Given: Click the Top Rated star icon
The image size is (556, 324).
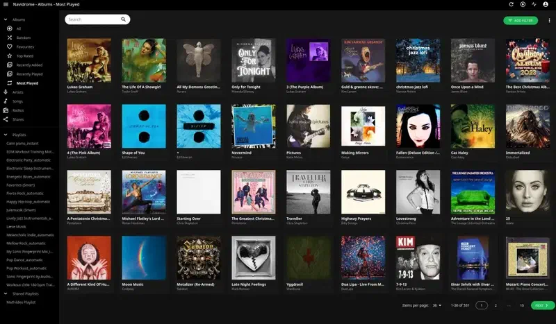Looking at the screenshot, I should coord(10,56).
